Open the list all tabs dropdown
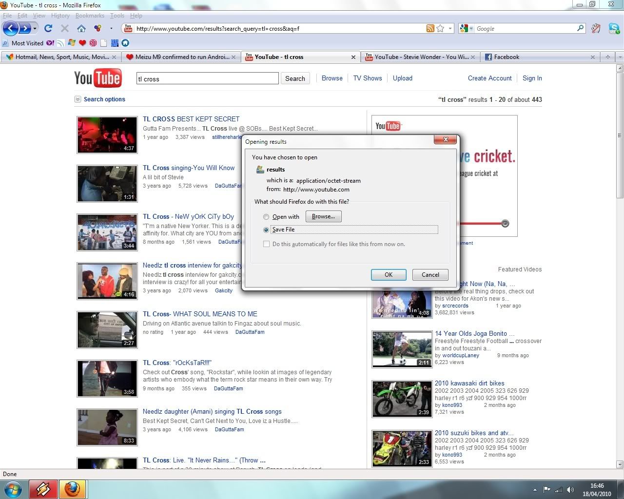Viewport: 624px width, 499px height. pos(620,57)
